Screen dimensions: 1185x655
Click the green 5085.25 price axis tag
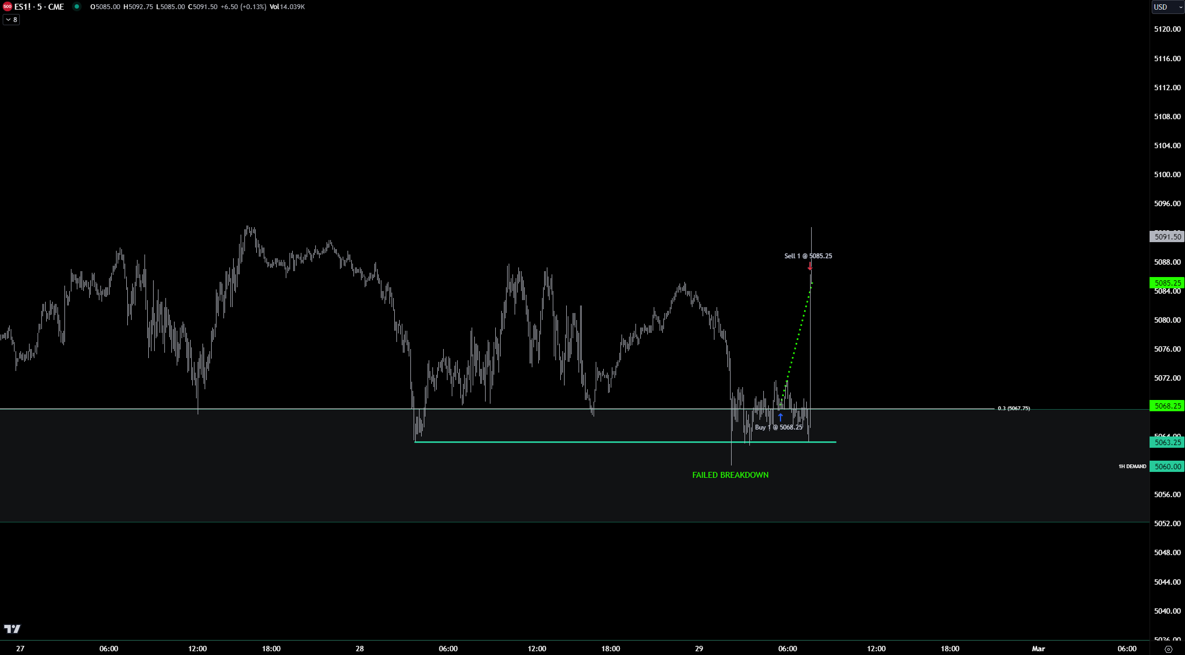coord(1167,283)
